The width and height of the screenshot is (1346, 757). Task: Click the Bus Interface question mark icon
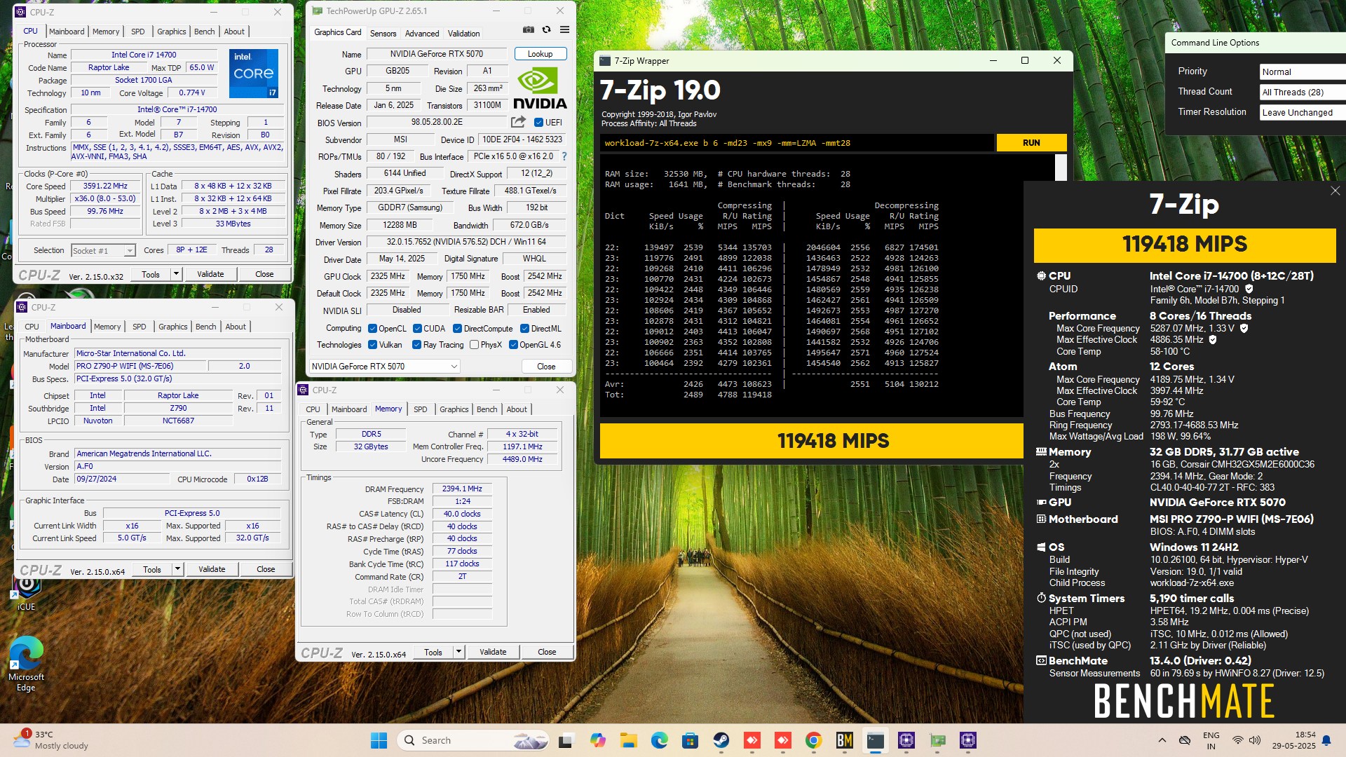coord(564,156)
